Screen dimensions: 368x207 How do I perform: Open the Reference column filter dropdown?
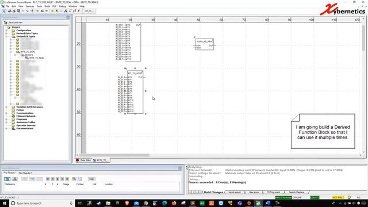(45, 184)
